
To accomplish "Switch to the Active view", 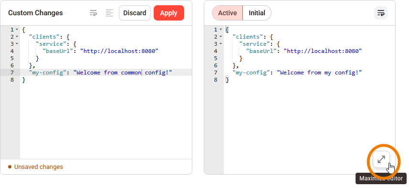I will (x=228, y=13).
